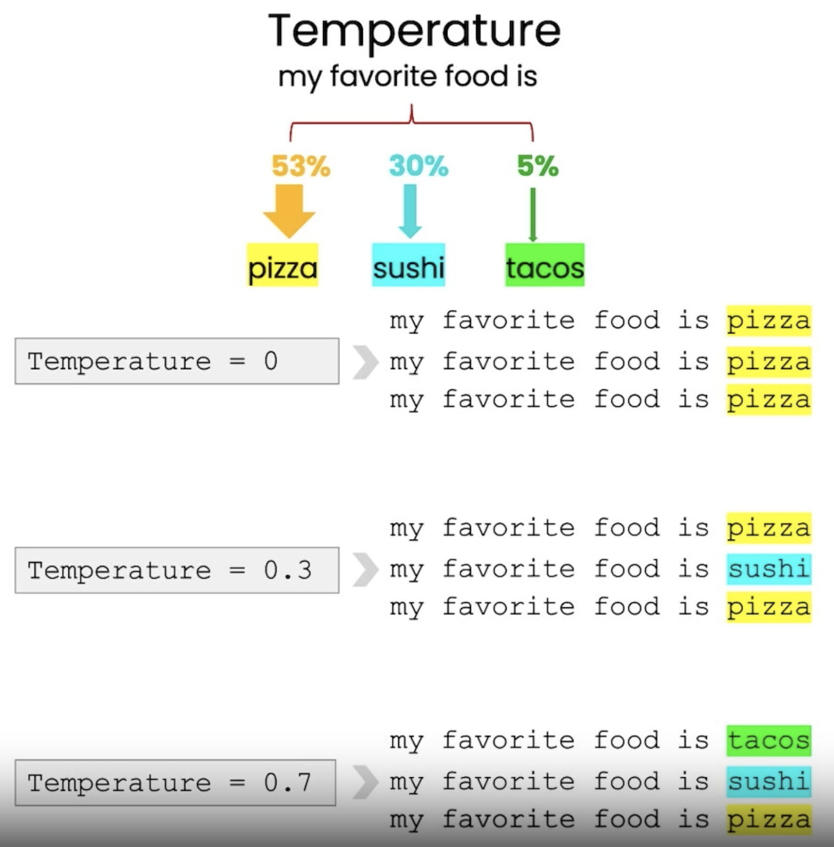Image resolution: width=834 pixels, height=847 pixels.
Task: Click the cyan arrow below 30%
Action: 410,210
